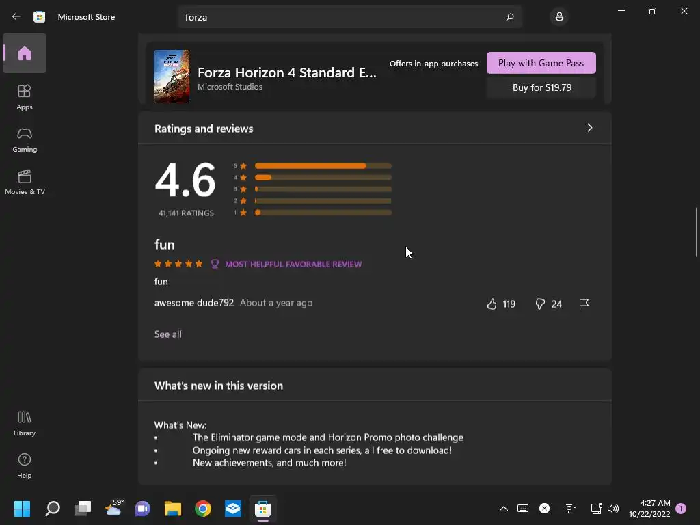Report the review using flag icon

tap(584, 304)
